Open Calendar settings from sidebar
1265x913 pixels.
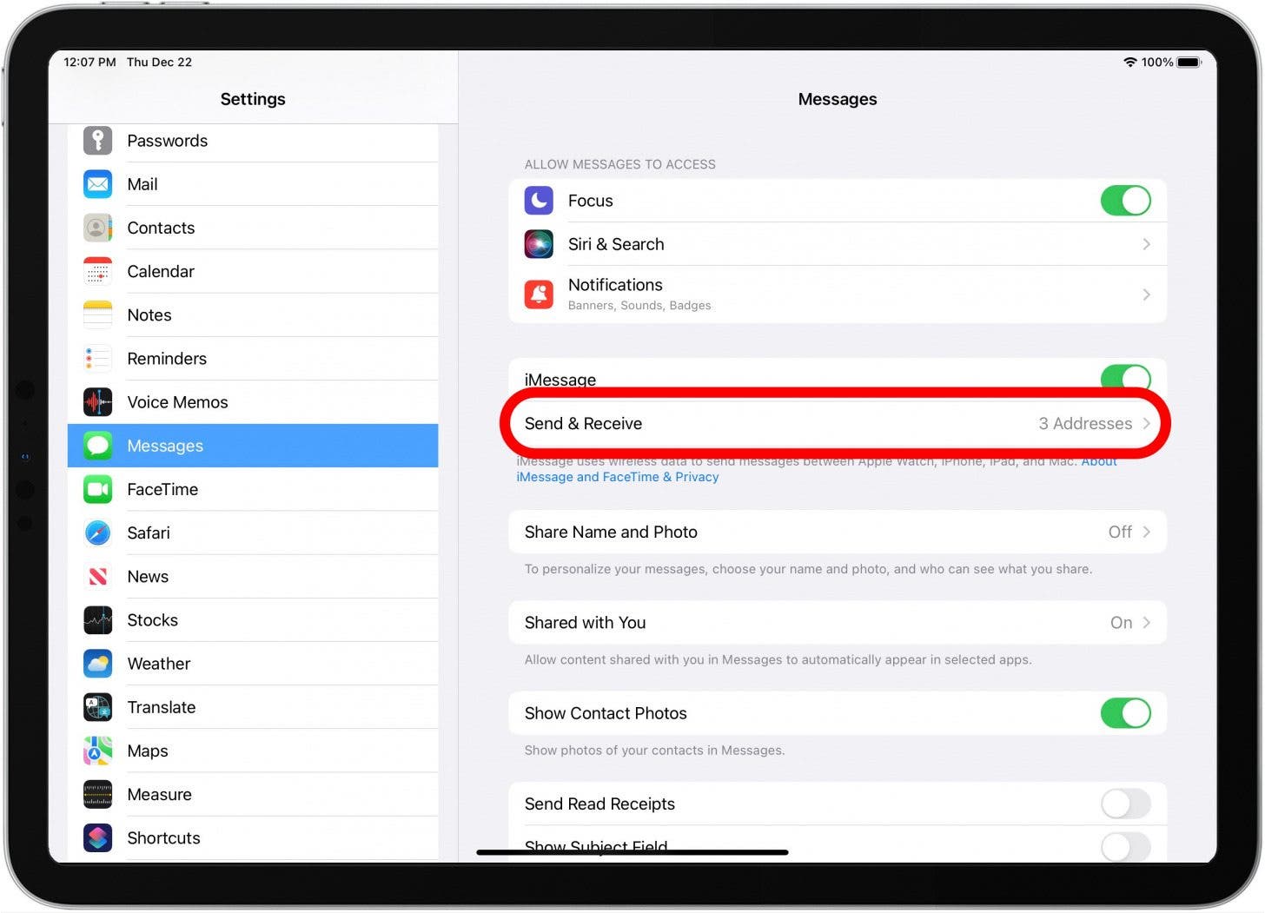click(161, 272)
